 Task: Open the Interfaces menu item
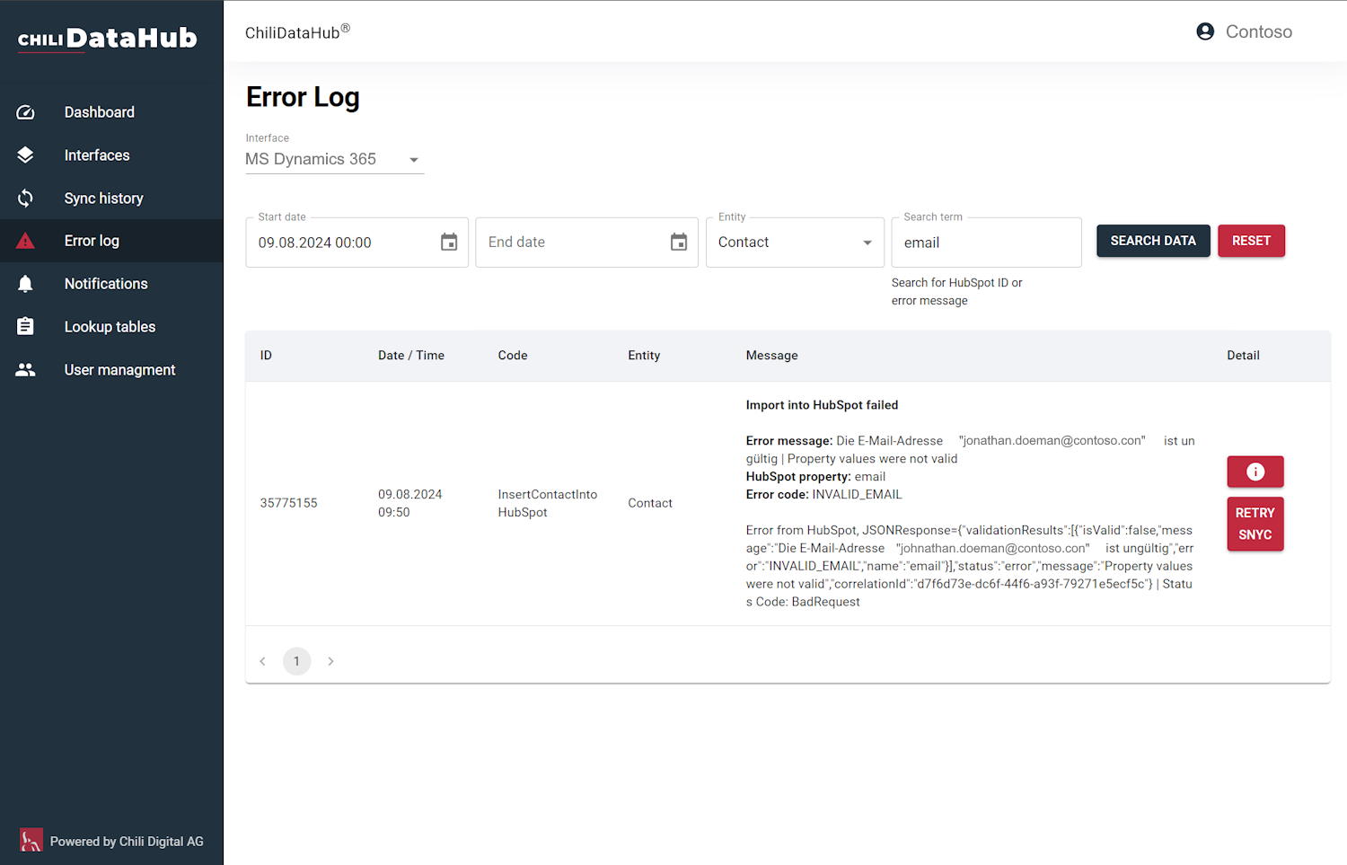(111, 155)
